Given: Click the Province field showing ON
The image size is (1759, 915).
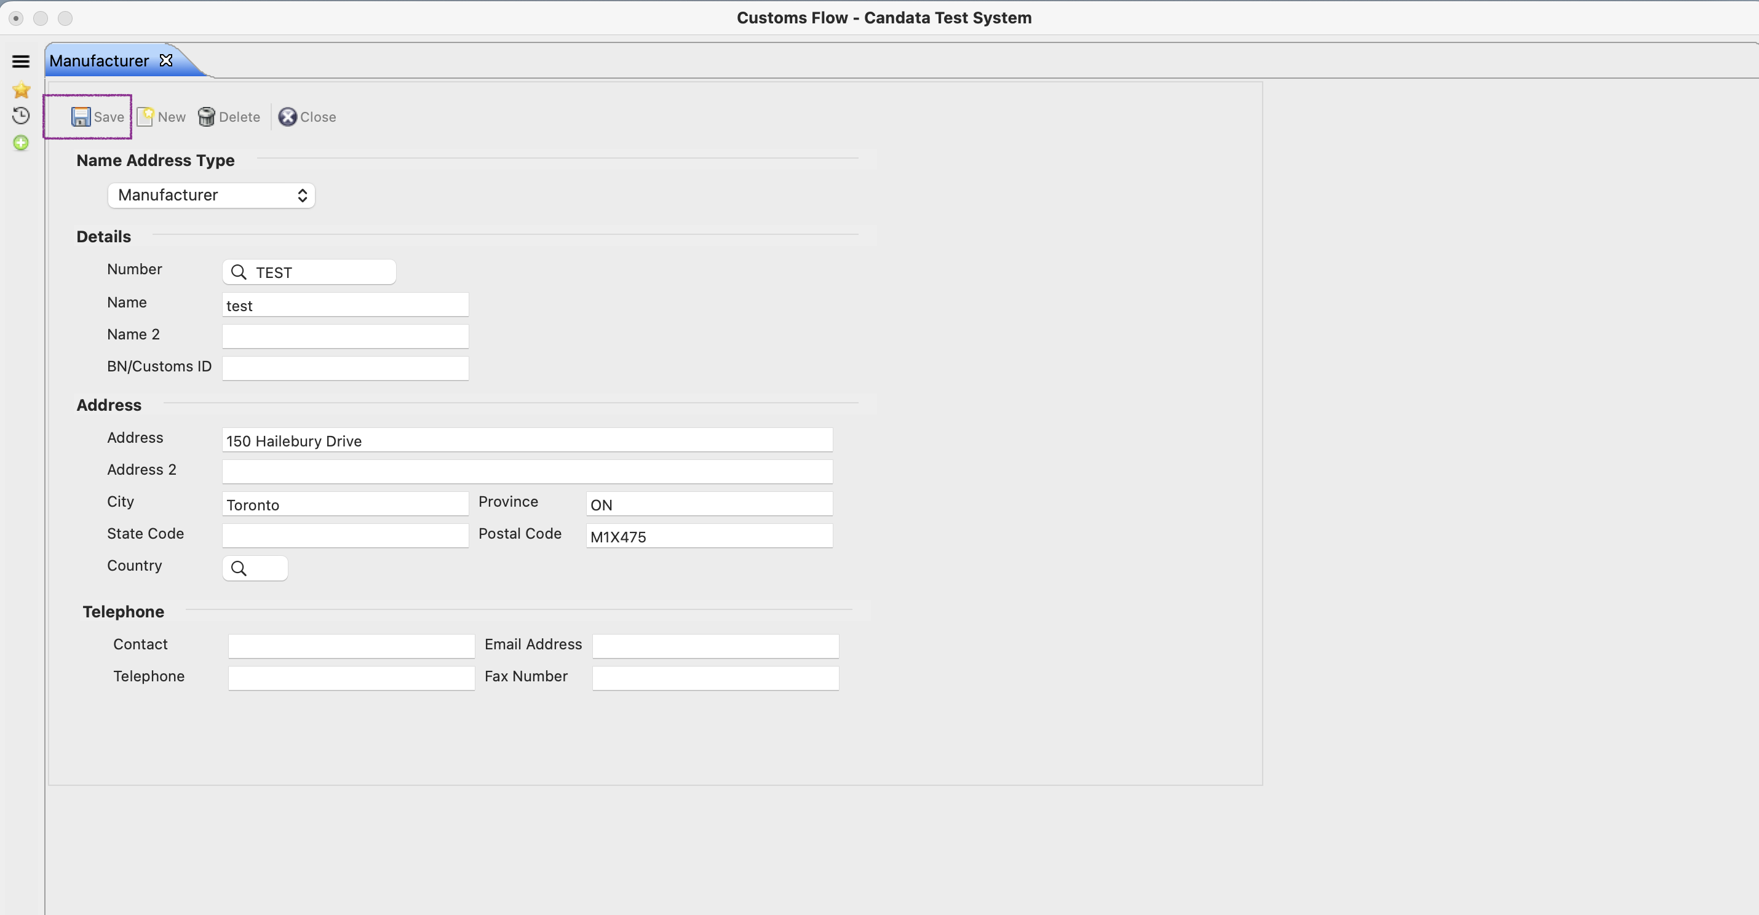Looking at the screenshot, I should [710, 504].
